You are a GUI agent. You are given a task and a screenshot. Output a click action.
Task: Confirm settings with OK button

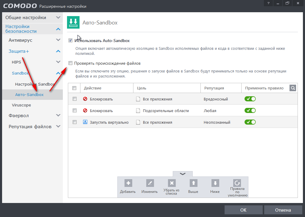coord(244,210)
